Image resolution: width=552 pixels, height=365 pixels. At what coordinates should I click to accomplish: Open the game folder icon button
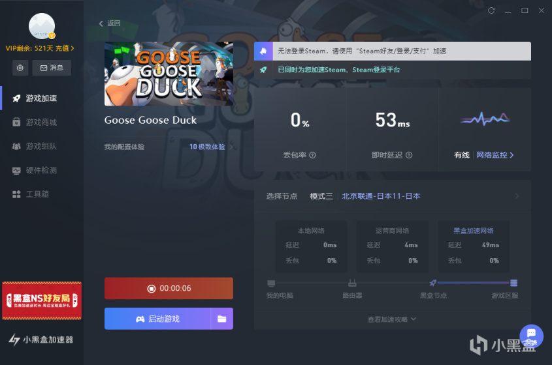222,319
